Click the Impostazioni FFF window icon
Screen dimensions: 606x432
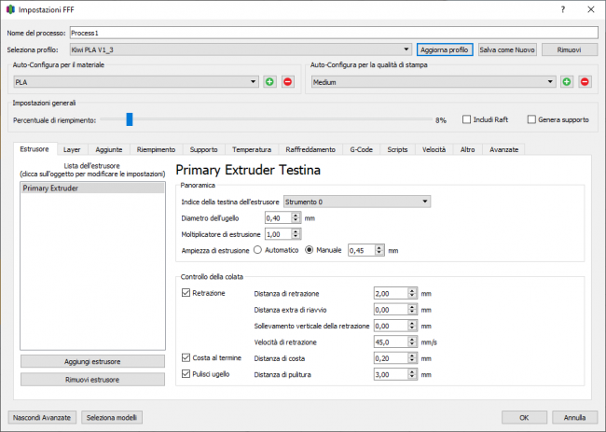click(x=9, y=9)
